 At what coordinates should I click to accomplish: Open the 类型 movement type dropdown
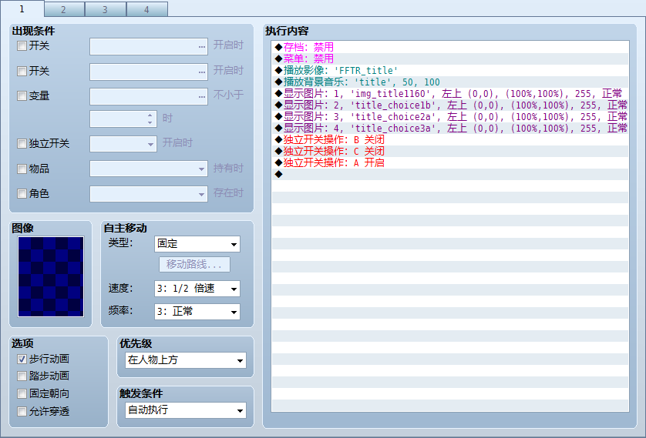197,244
